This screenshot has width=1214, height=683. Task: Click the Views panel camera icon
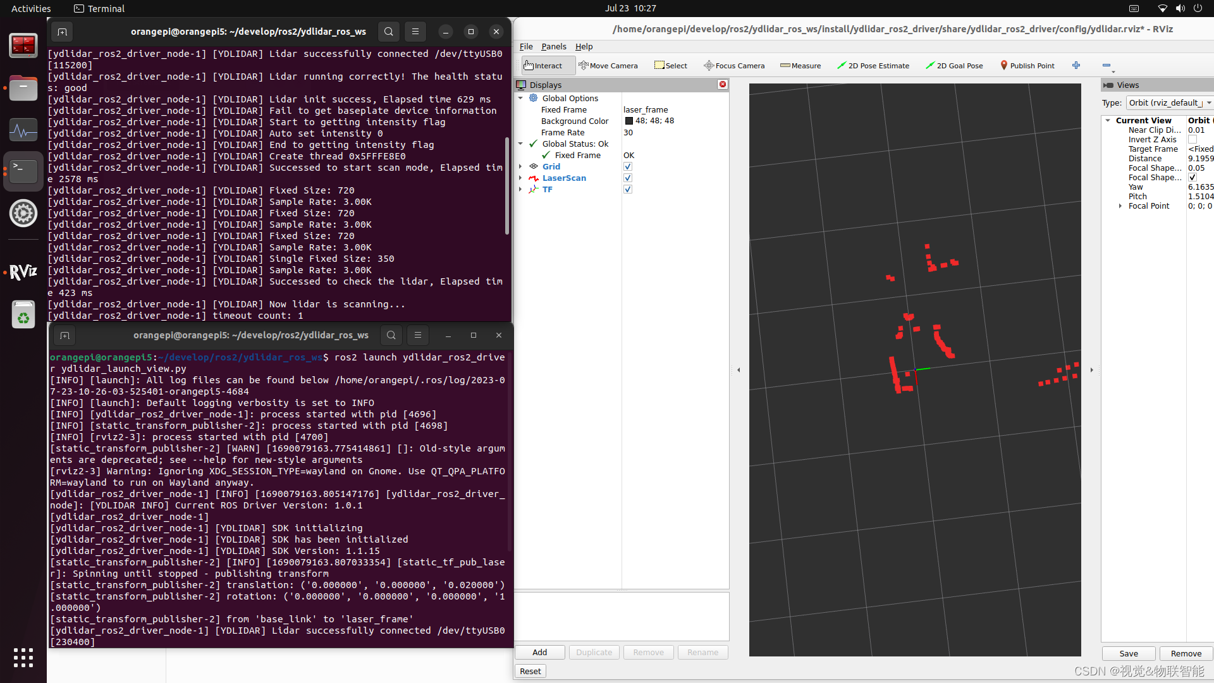click(1108, 85)
